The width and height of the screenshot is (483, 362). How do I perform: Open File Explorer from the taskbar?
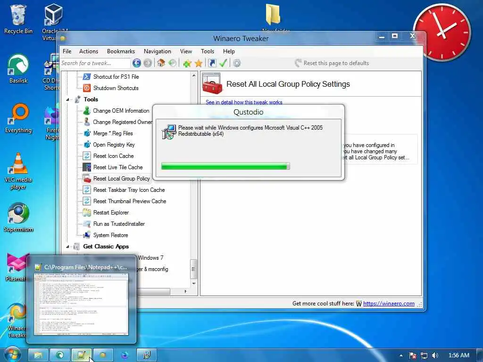[38, 355]
